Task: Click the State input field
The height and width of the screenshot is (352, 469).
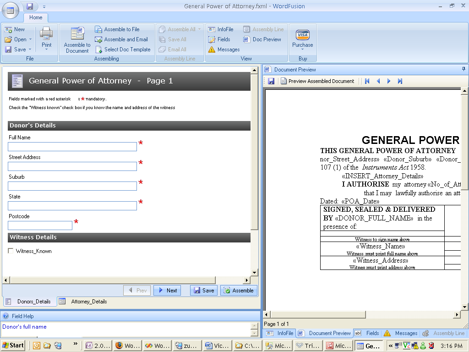Action: (72, 206)
